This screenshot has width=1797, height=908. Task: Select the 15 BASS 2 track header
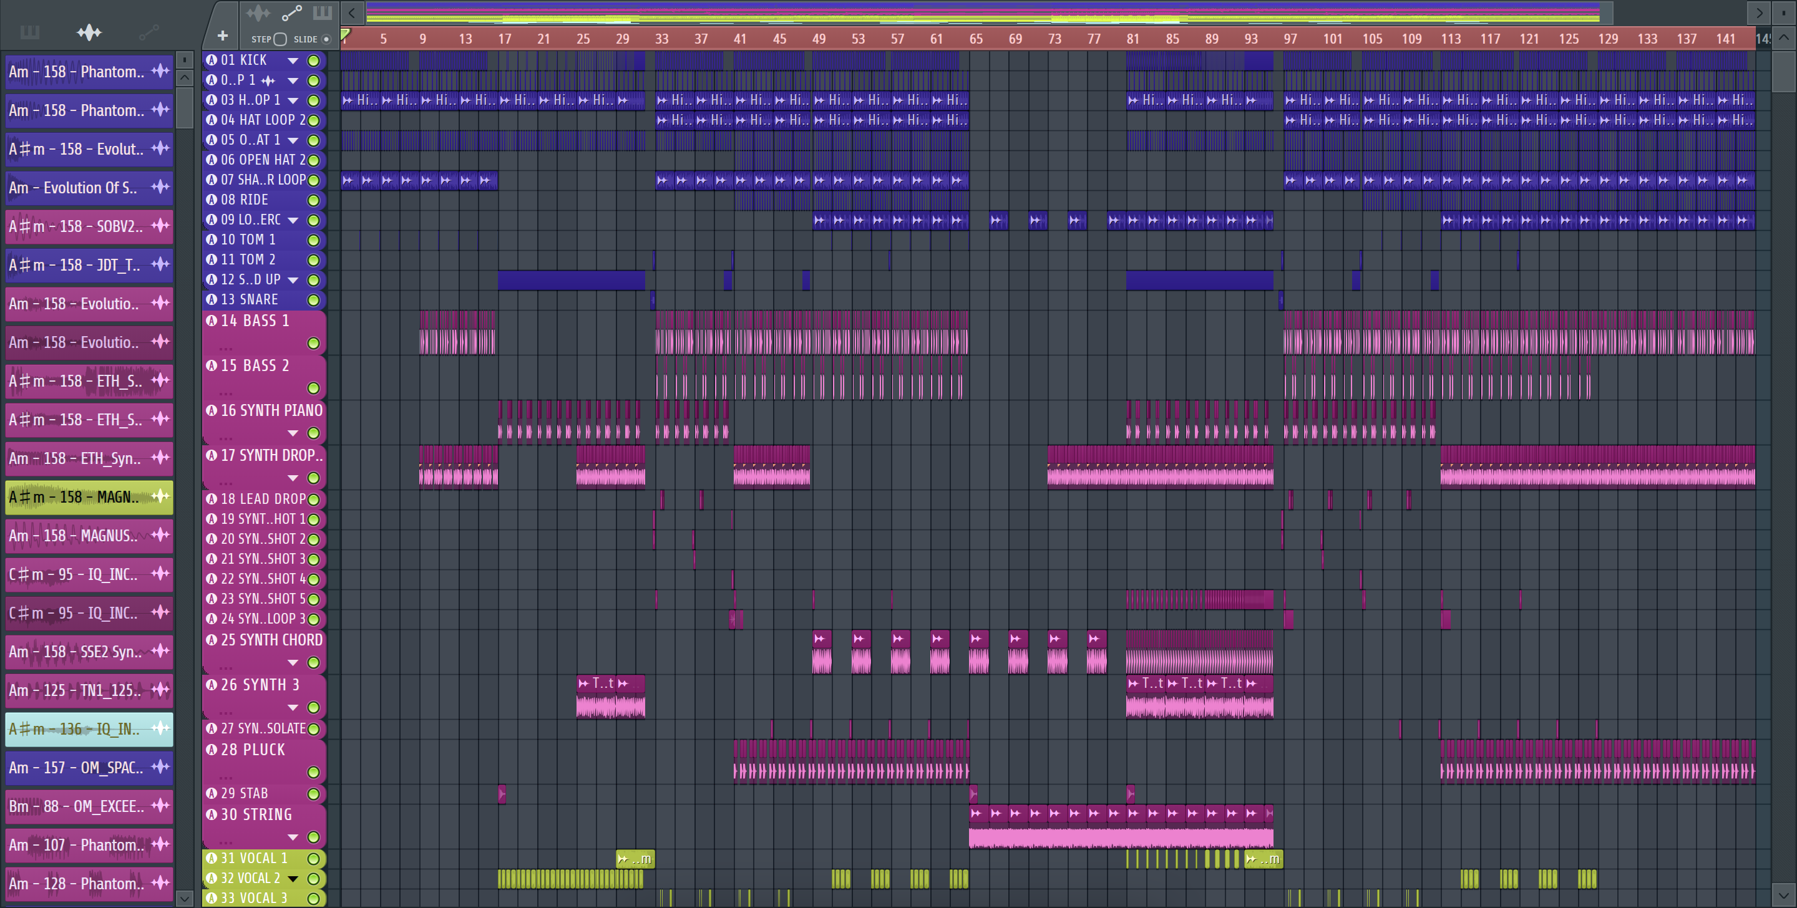pyautogui.click(x=264, y=377)
